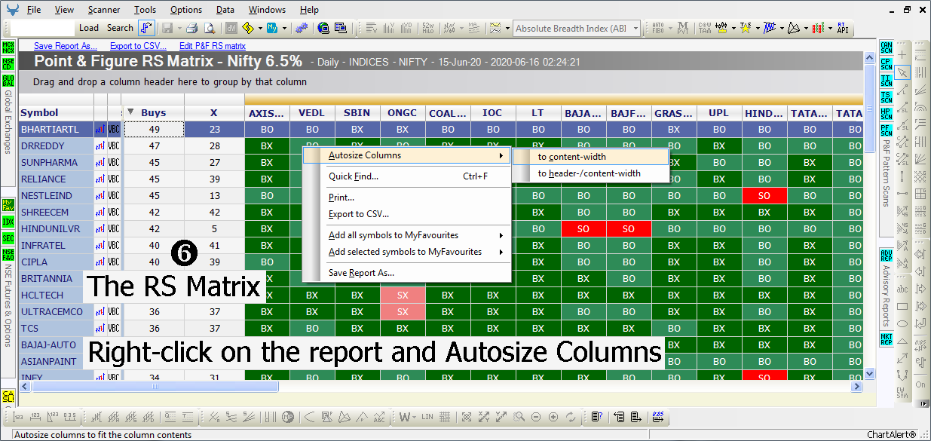This screenshot has height=441, width=931.
Task: Sort by the Buys column header
Action: pos(154,113)
